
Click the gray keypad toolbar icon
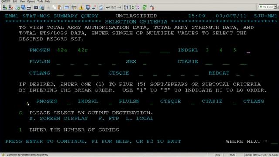[x=74, y=7]
